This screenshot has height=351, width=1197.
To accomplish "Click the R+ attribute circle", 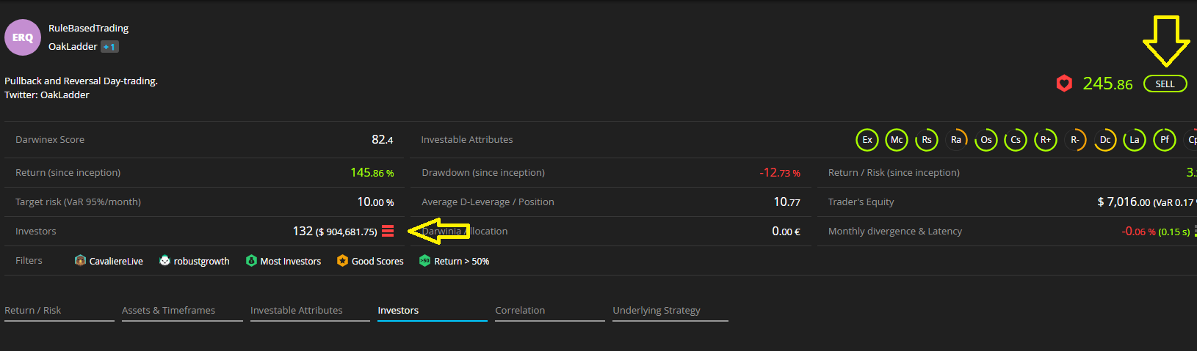I will (x=1046, y=140).
